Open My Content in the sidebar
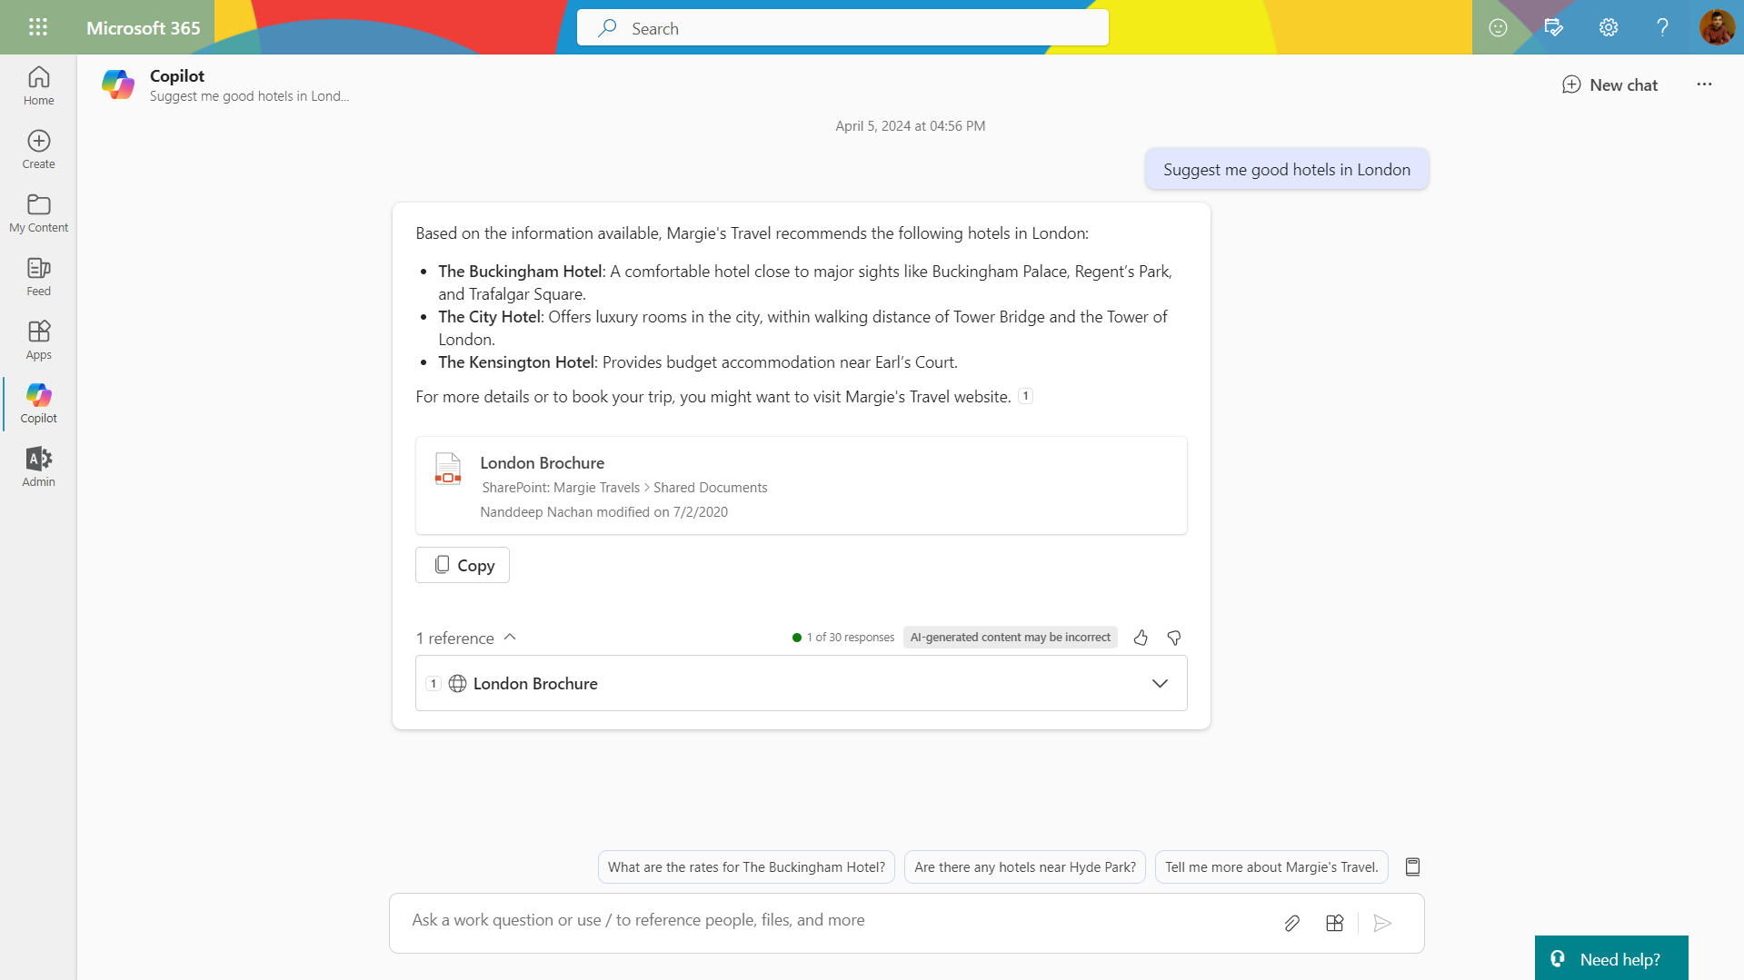Image resolution: width=1744 pixels, height=980 pixels. tap(38, 213)
